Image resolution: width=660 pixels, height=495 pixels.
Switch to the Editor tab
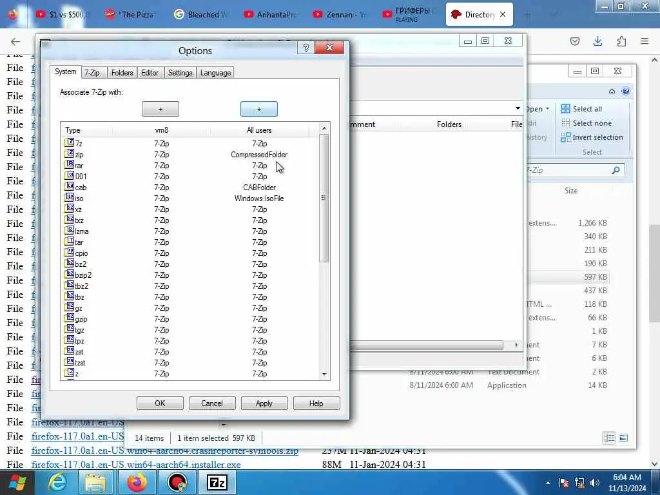tap(150, 73)
